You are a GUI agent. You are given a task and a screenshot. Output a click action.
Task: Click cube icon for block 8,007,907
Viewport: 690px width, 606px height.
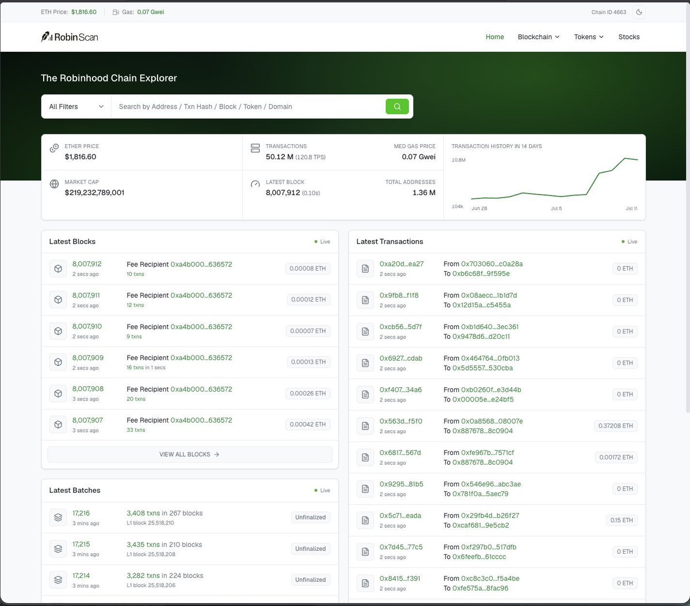point(58,424)
